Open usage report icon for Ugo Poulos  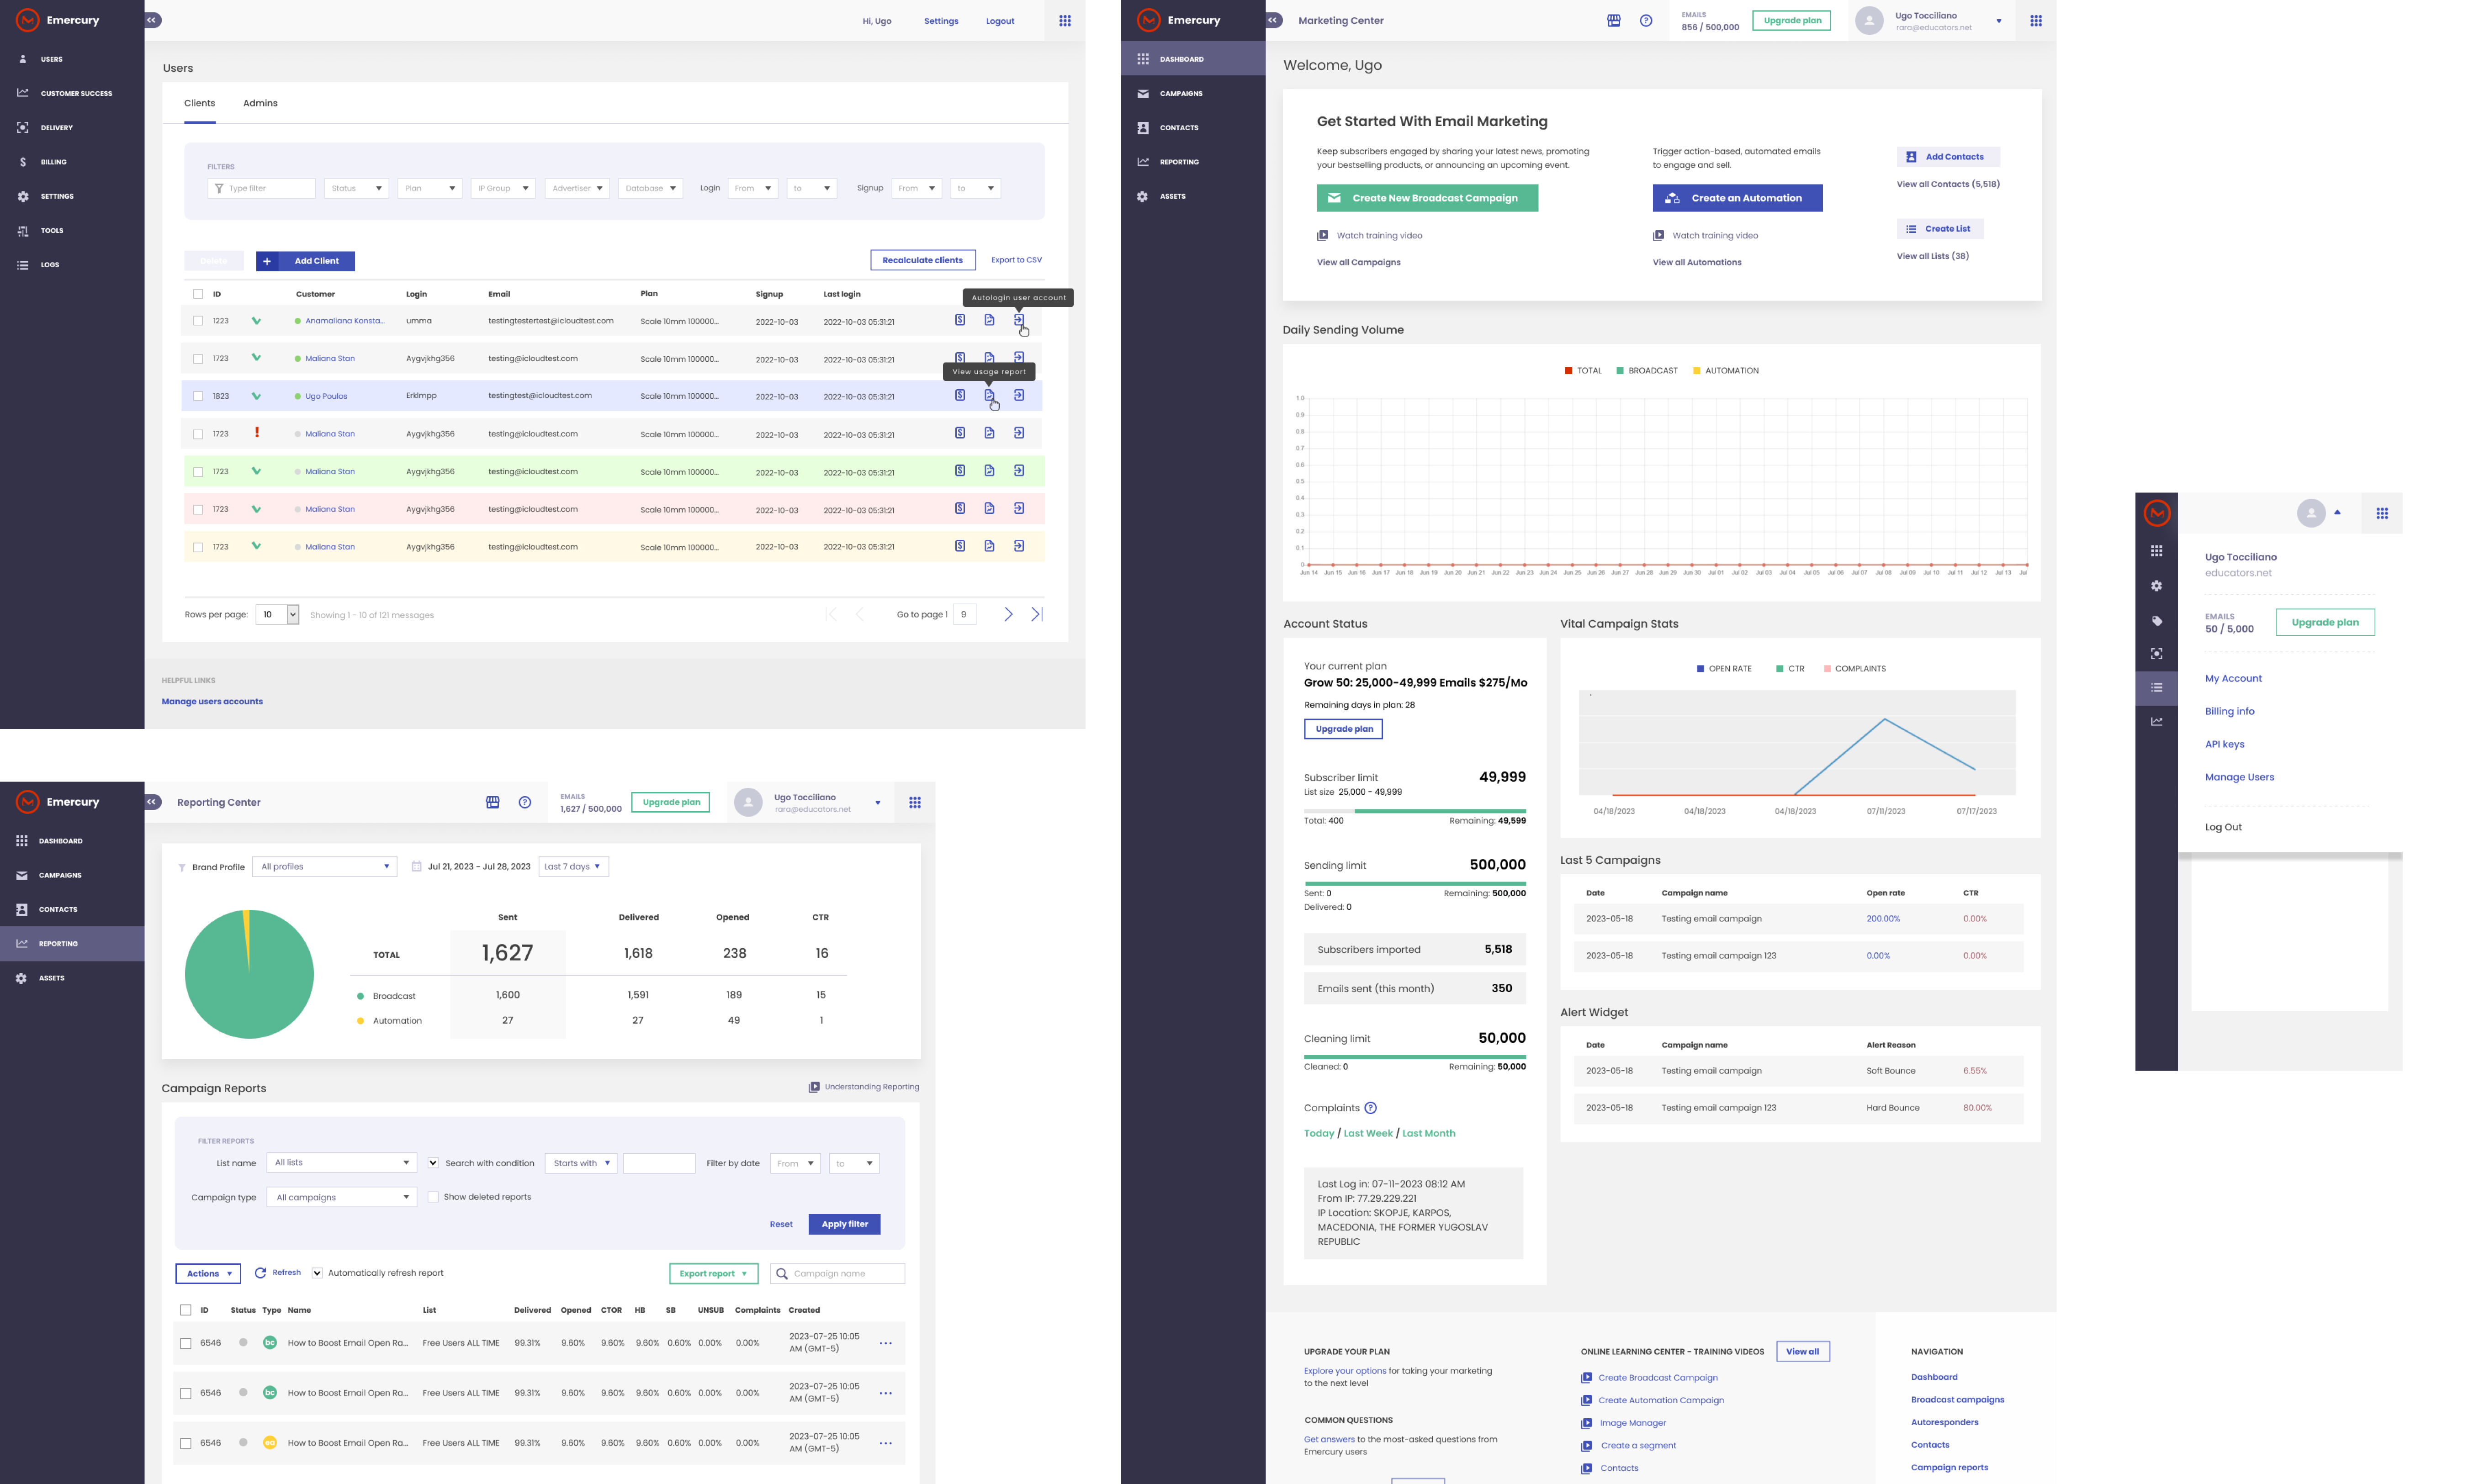pyautogui.click(x=989, y=396)
